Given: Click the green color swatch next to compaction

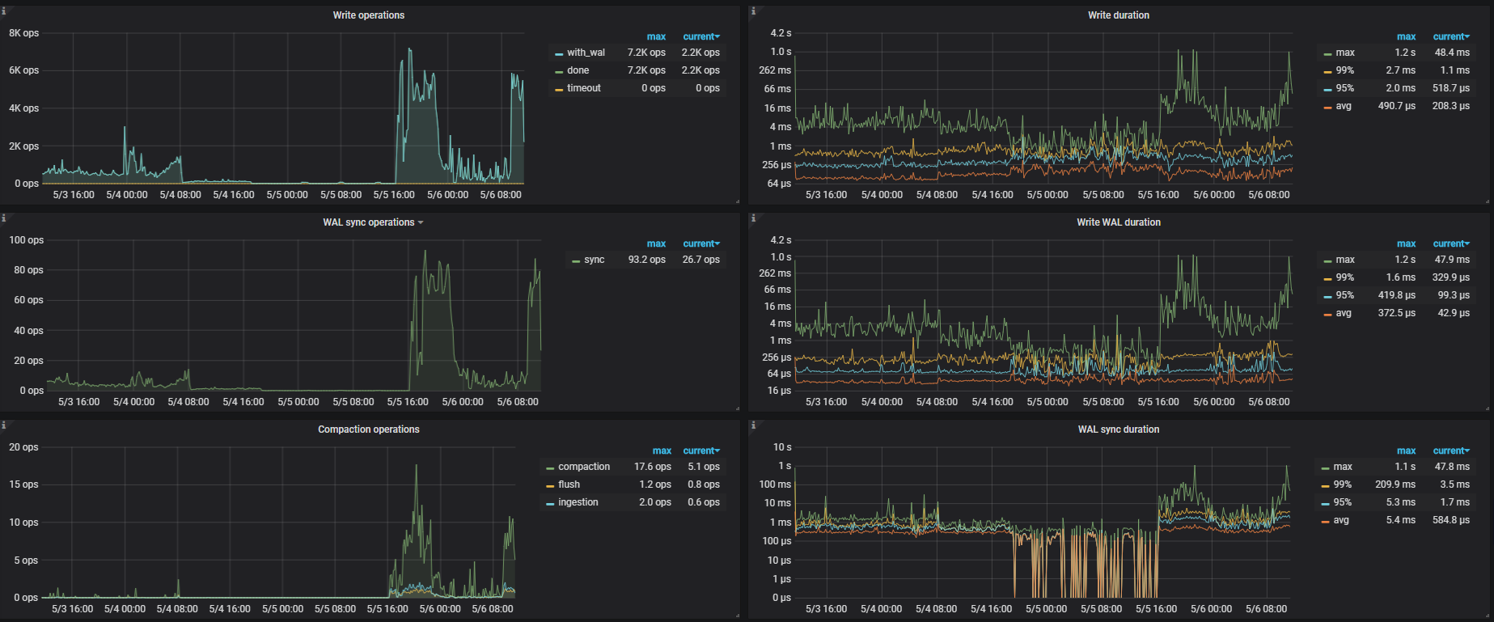Looking at the screenshot, I should coord(550,468).
